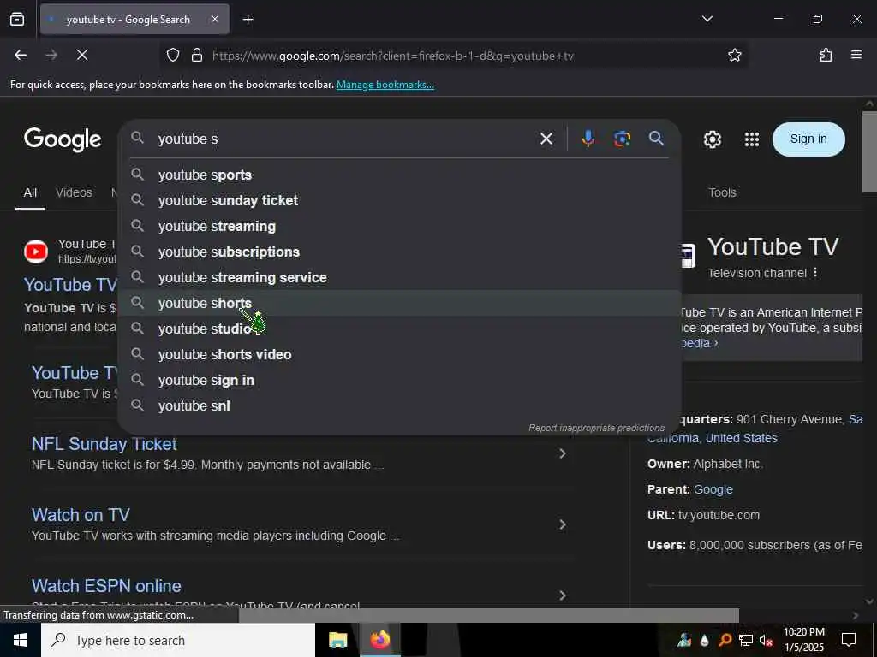
Task: Click the horizontal page scrollbar
Action: (489, 615)
